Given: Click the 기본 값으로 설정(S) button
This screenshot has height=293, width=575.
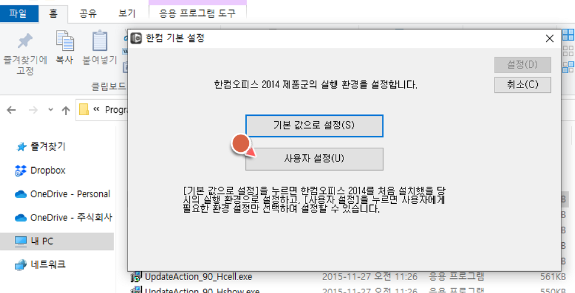Looking at the screenshot, I should pos(314,126).
